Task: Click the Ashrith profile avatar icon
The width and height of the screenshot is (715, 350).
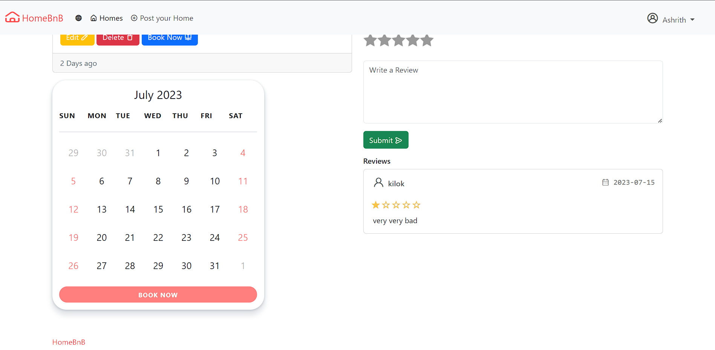Action: coord(652,18)
